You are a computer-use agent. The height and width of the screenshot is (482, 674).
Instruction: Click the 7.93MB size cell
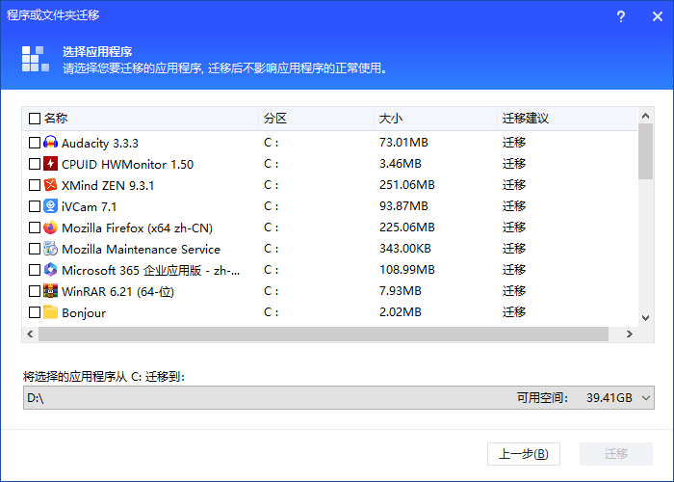coord(401,291)
